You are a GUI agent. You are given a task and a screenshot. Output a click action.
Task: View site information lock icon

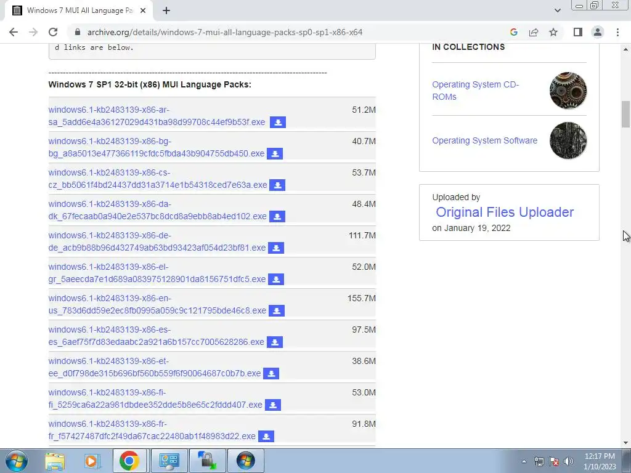pos(78,32)
